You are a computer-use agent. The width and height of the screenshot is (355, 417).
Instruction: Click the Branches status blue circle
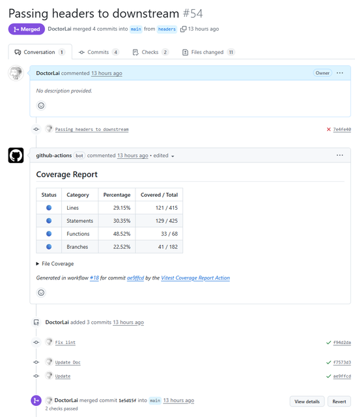click(x=49, y=247)
